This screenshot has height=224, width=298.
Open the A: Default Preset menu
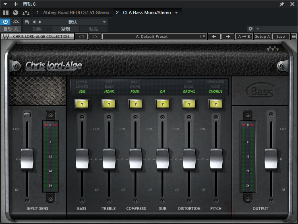click(x=154, y=37)
